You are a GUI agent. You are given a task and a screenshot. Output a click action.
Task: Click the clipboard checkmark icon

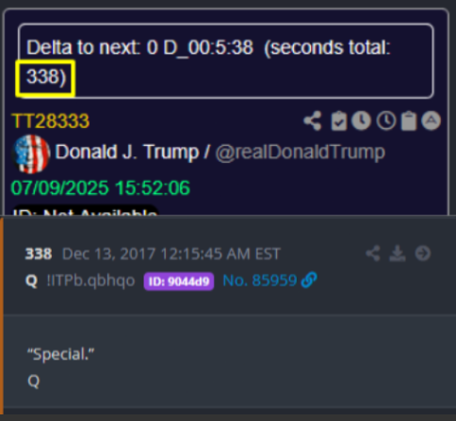(x=339, y=121)
